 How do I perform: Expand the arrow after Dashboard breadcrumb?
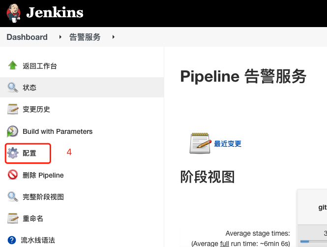pos(60,37)
